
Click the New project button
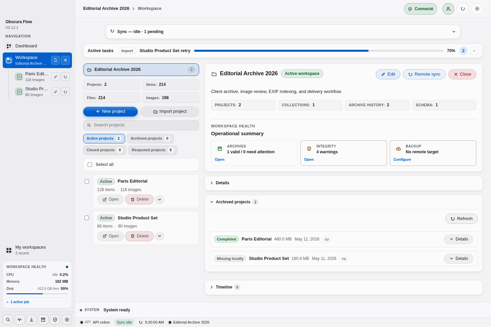point(110,111)
